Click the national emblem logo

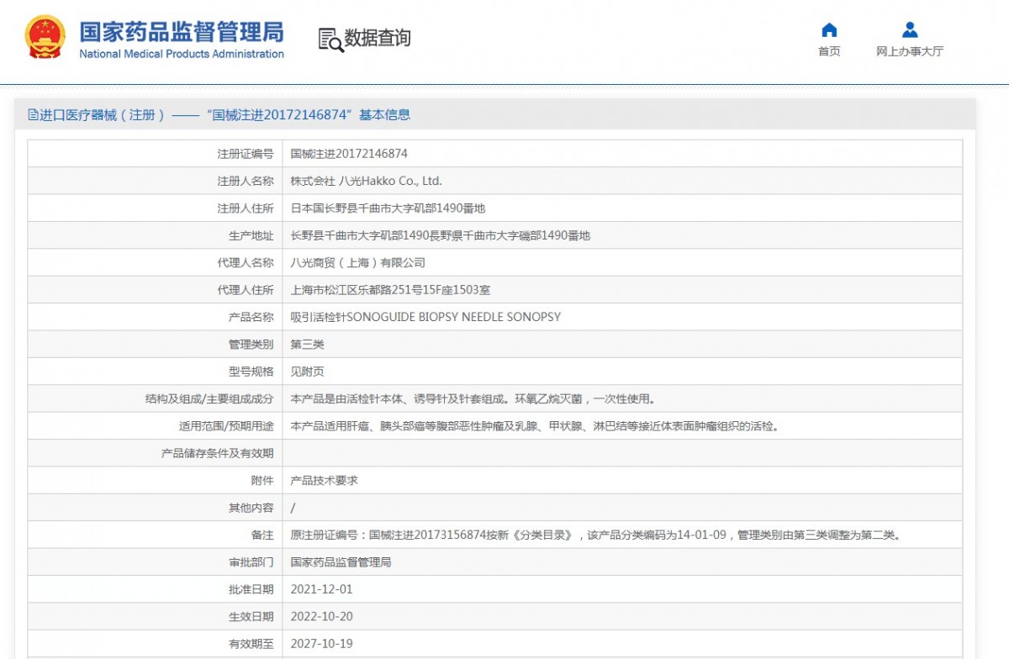pos(45,38)
